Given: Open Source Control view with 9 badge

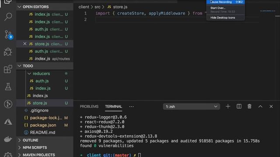Looking at the screenshot, I should click(x=8, y=34).
